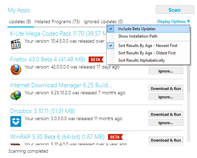This screenshot has height=158, width=197.
Task: Click K-Lite version 10.4.5.0.0 release text
Action: (65, 41)
